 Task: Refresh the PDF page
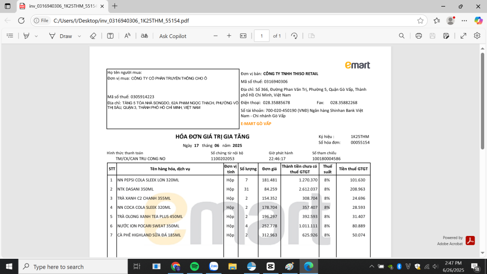(21, 20)
